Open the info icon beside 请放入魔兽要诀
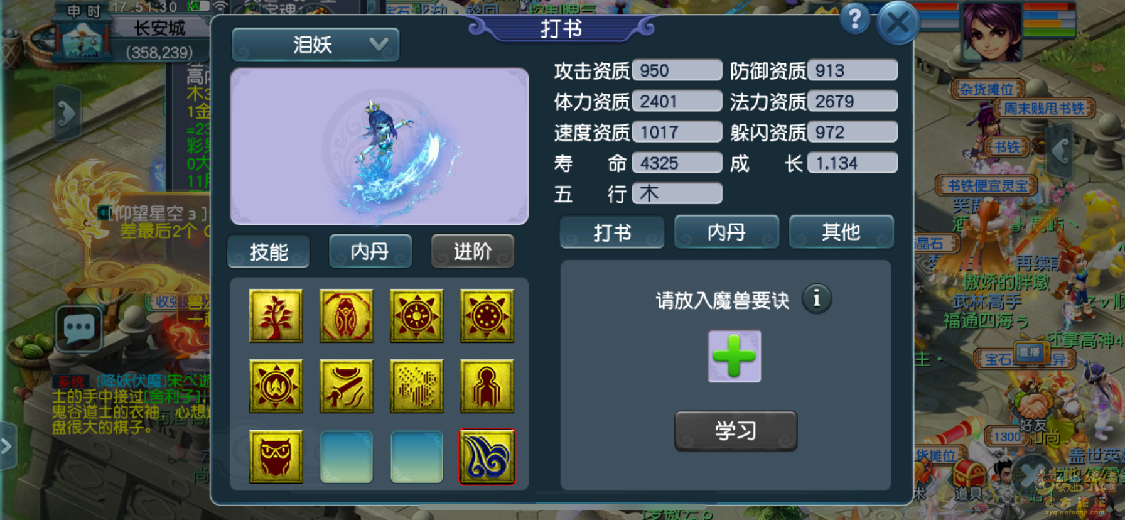The height and width of the screenshot is (520, 1125). click(817, 298)
